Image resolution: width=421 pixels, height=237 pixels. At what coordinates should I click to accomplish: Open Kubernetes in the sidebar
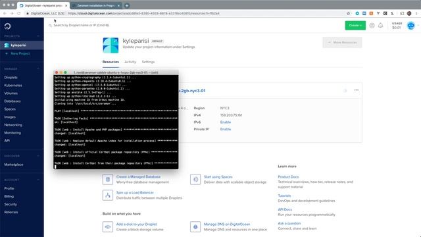point(13,86)
